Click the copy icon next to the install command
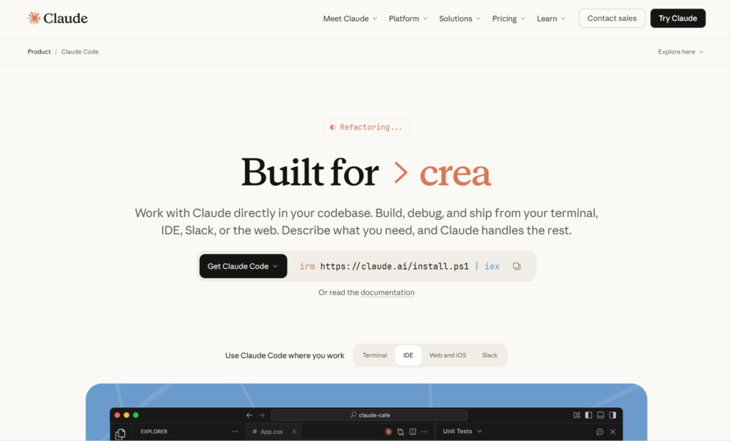 pos(517,265)
